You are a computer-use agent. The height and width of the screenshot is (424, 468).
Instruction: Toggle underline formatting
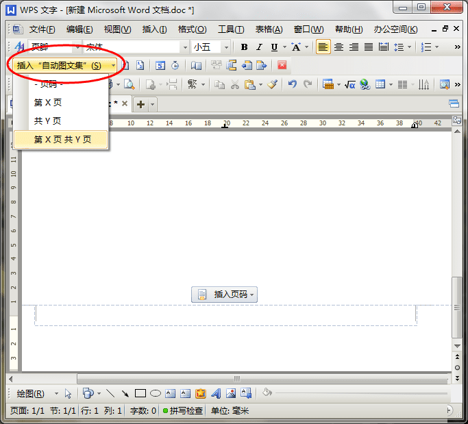coord(274,47)
